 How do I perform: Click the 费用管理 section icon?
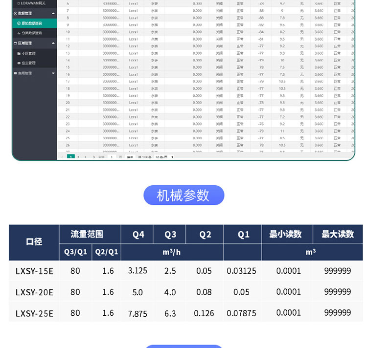tap(15, 73)
